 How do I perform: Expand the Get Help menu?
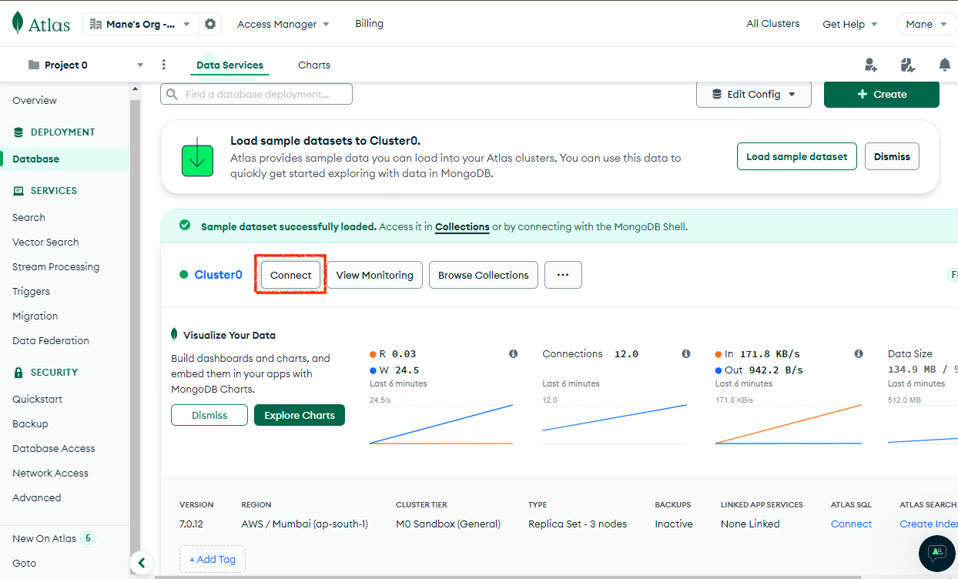coord(850,24)
